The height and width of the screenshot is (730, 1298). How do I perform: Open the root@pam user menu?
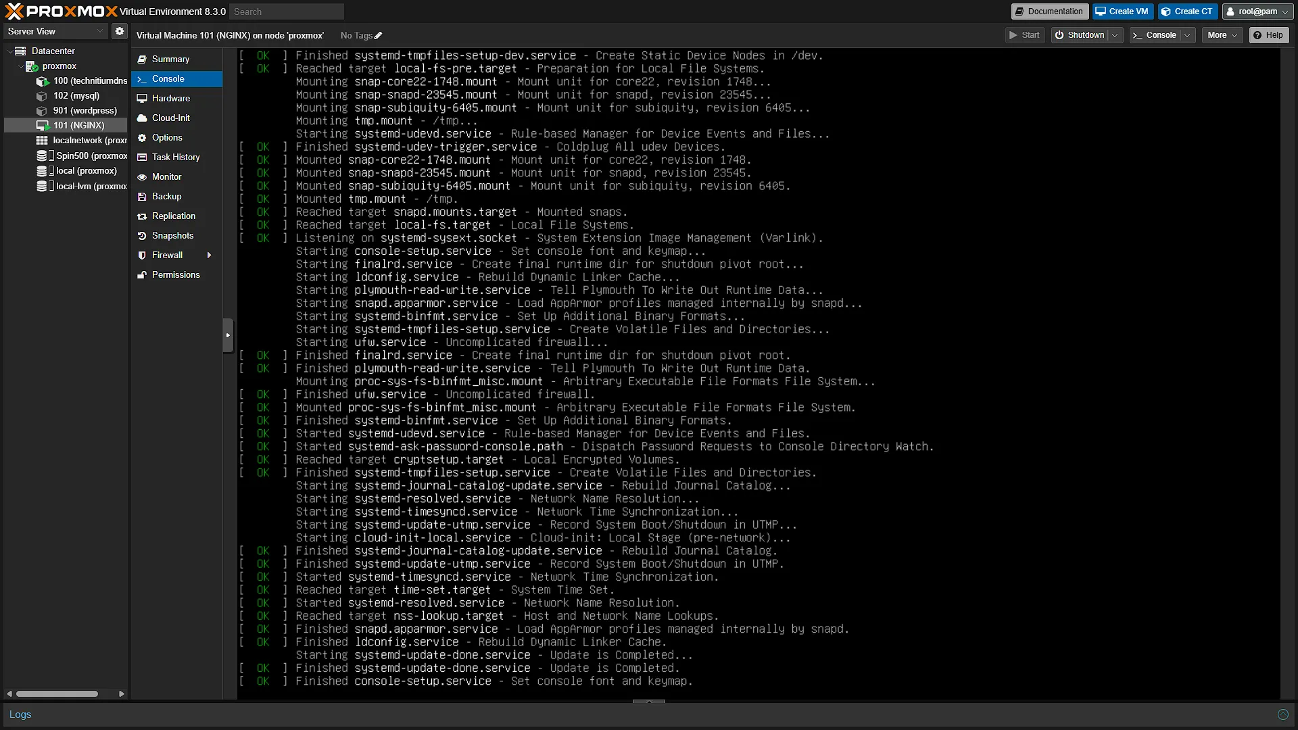(x=1257, y=11)
